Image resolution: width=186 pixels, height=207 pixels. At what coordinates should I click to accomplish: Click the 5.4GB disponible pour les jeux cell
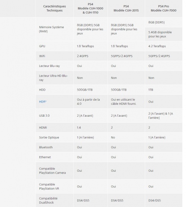click(160, 34)
